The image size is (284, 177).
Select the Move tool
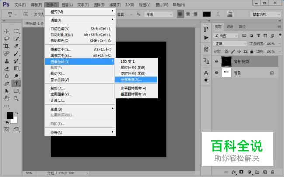(7, 31)
